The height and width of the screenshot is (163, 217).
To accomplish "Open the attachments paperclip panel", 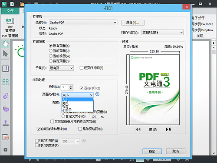I will click(x=6, y=96).
